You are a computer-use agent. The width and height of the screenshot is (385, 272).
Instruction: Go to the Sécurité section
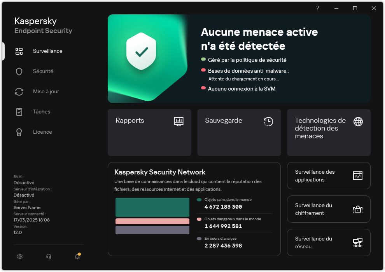43,71
